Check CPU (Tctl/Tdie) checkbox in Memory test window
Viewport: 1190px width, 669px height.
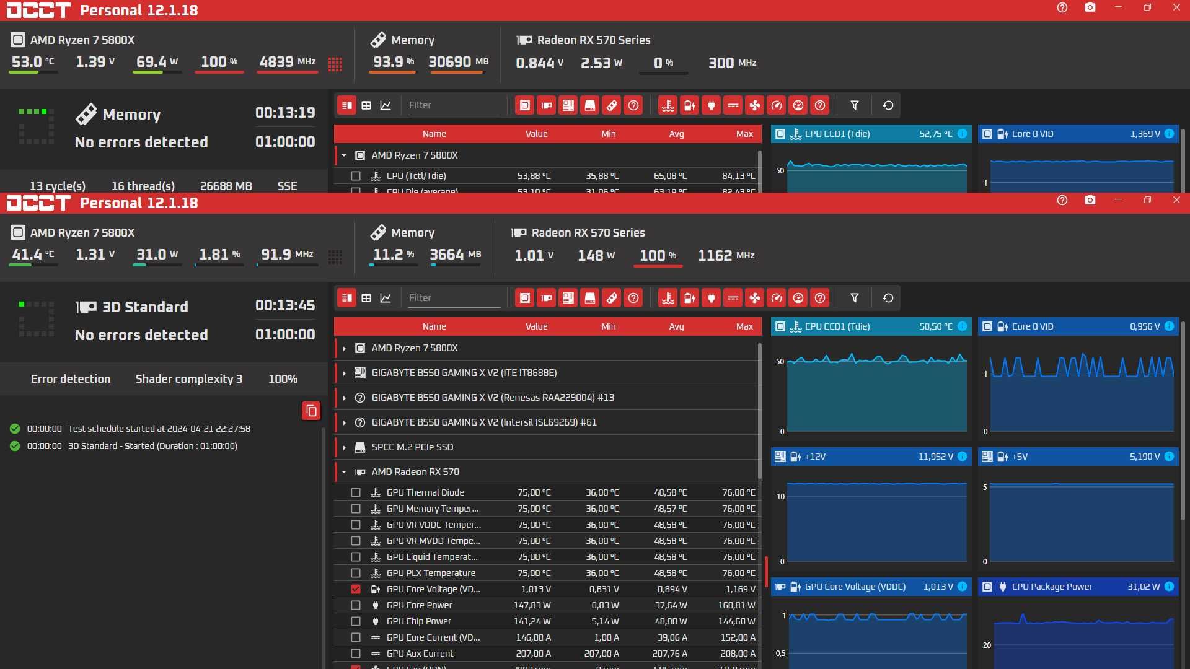pos(356,176)
